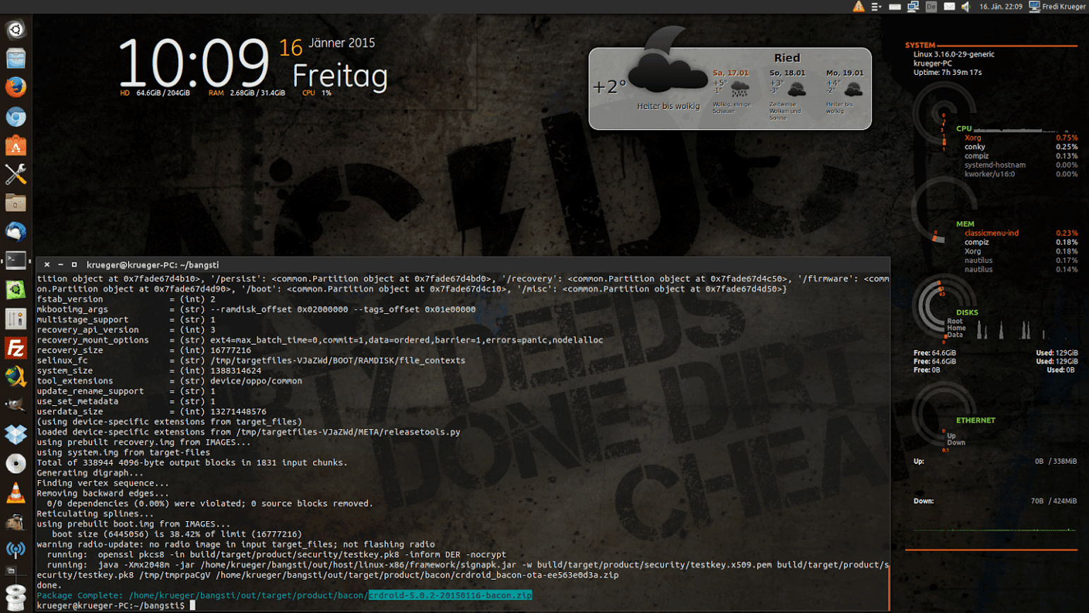Image resolution: width=1089 pixels, height=613 pixels.
Task: Click the terminal scrollbar on right edge
Action: click(889, 587)
